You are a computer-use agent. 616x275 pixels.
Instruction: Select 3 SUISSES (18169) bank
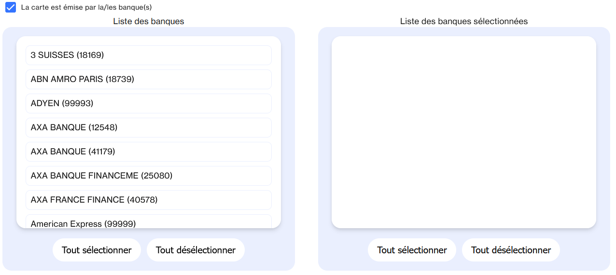pyautogui.click(x=149, y=55)
